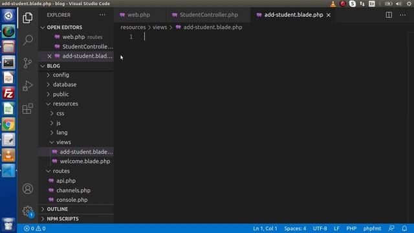Open StudentController in Open Editors list
Screen dimensions: 414x233
pyautogui.click(x=76, y=47)
